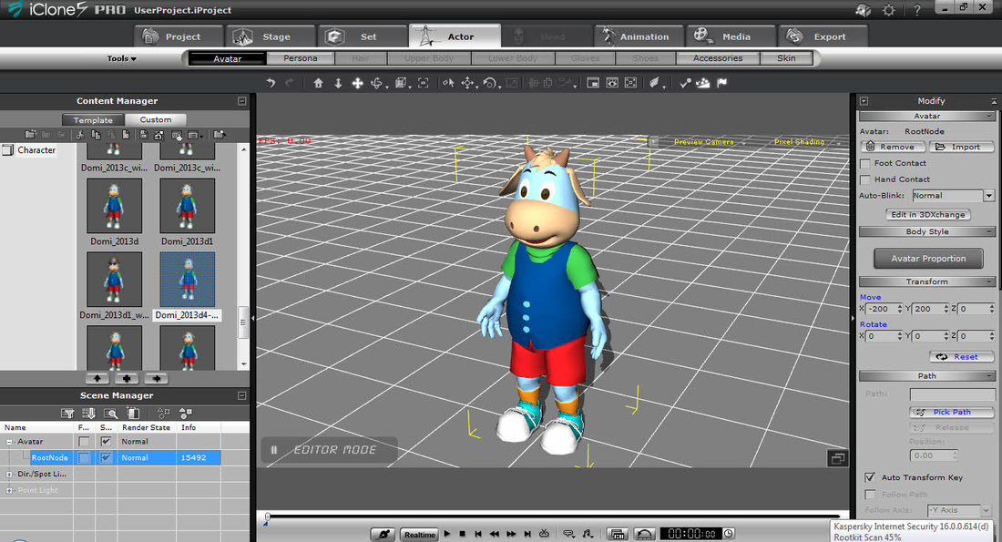This screenshot has width=1002, height=542.
Task: Switch Content Manager to Template tab
Action: pos(93,120)
